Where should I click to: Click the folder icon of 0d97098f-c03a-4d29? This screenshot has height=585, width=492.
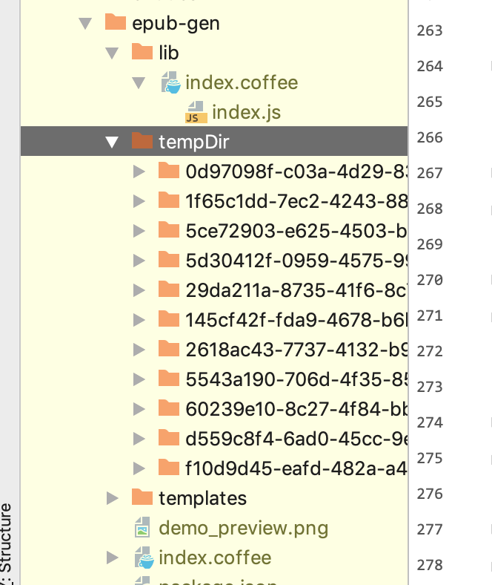pyautogui.click(x=169, y=170)
